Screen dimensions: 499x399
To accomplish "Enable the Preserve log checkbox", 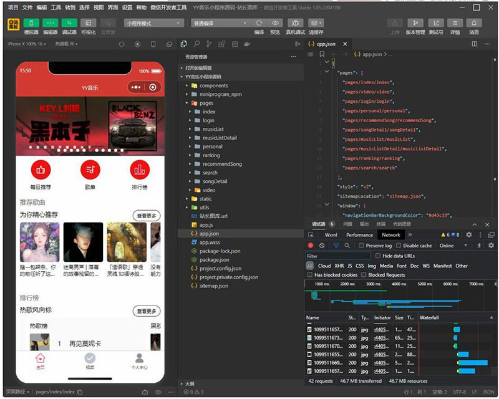I will coord(360,246).
